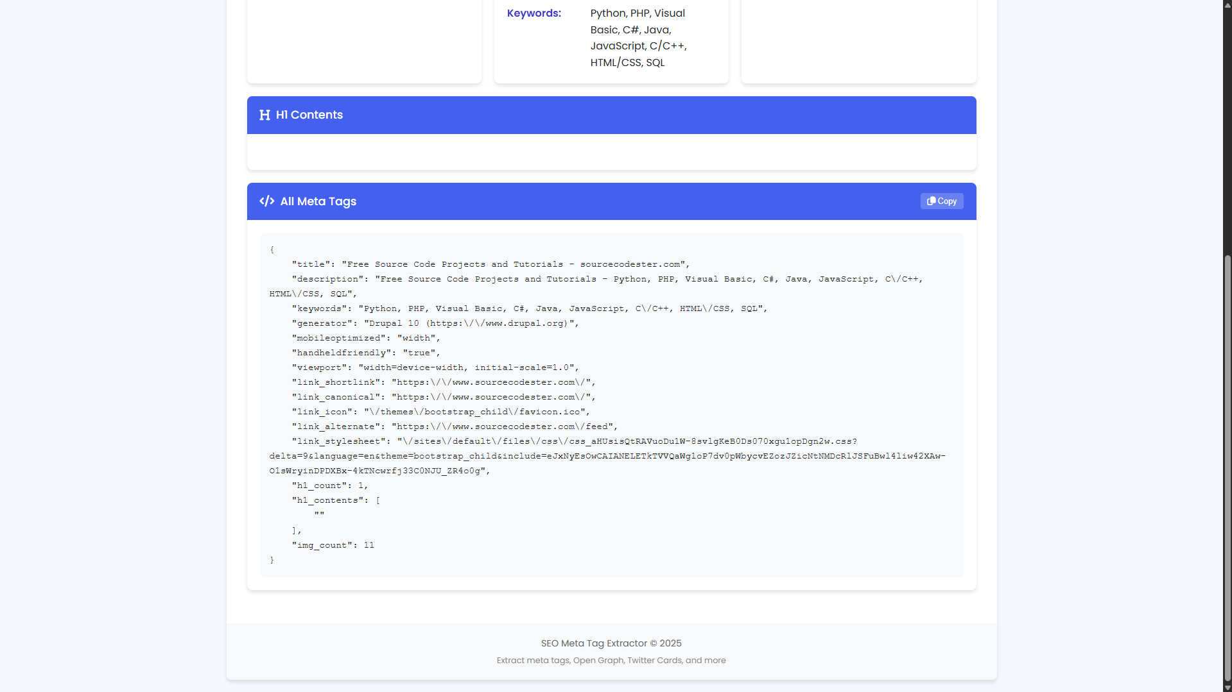Viewport: 1232px width, 692px height.
Task: Click the "link_alternate" feed line
Action: pyautogui.click(x=455, y=426)
